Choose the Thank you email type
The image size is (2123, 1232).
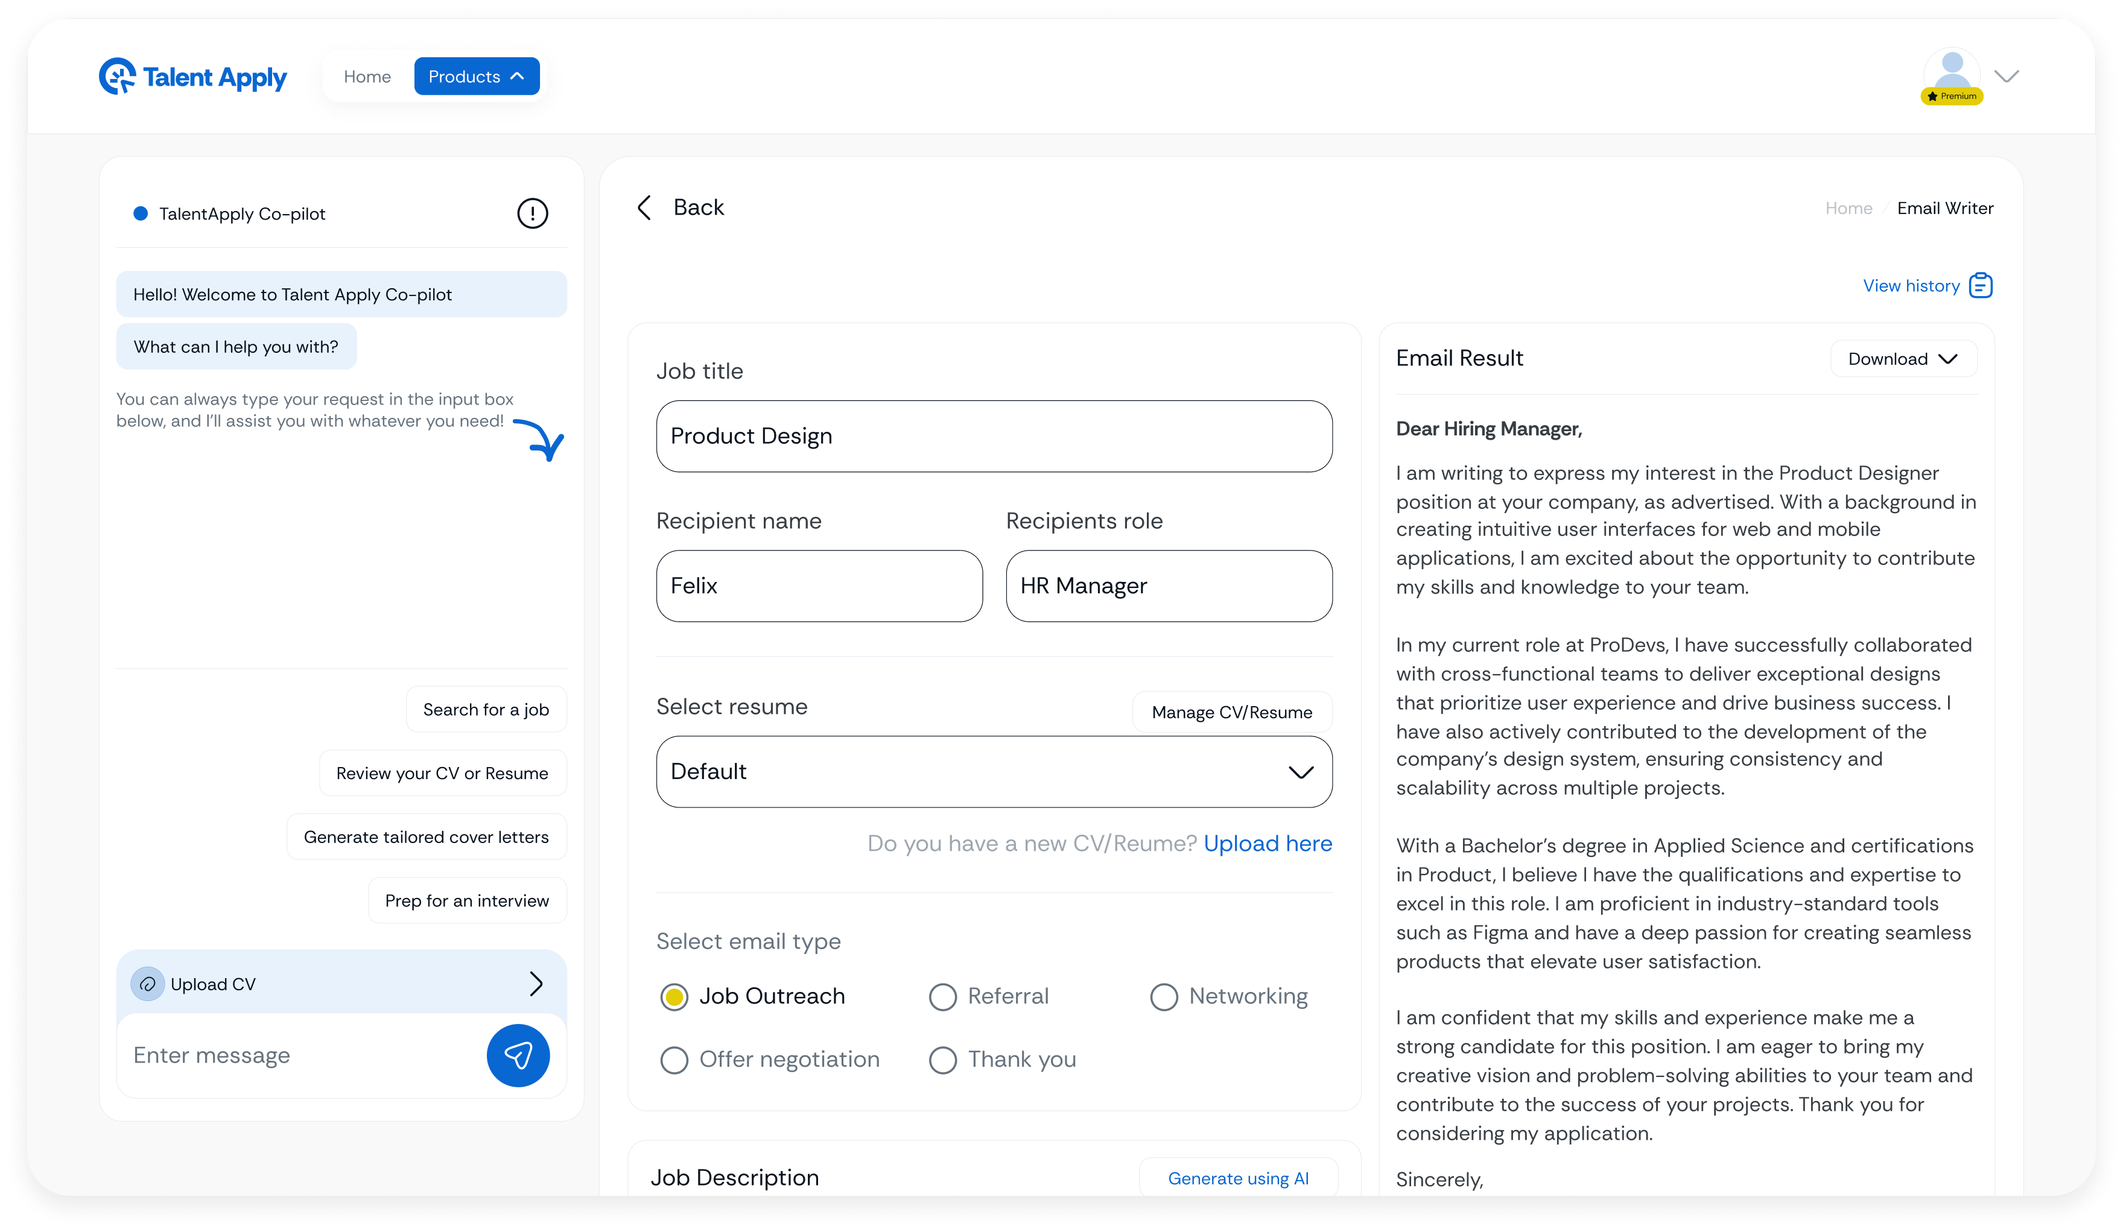tap(942, 1060)
